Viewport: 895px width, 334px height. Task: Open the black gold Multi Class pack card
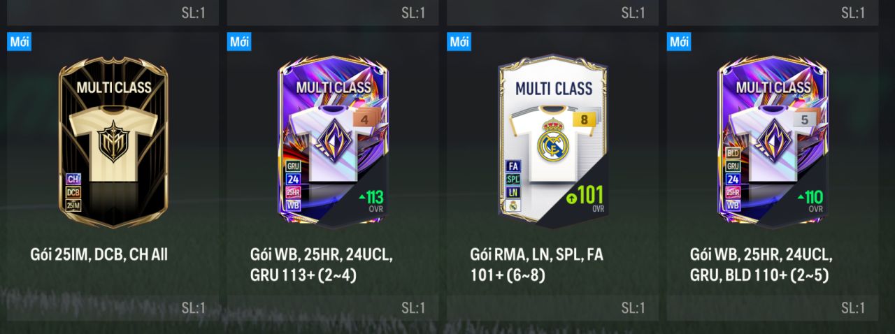pyautogui.click(x=113, y=143)
